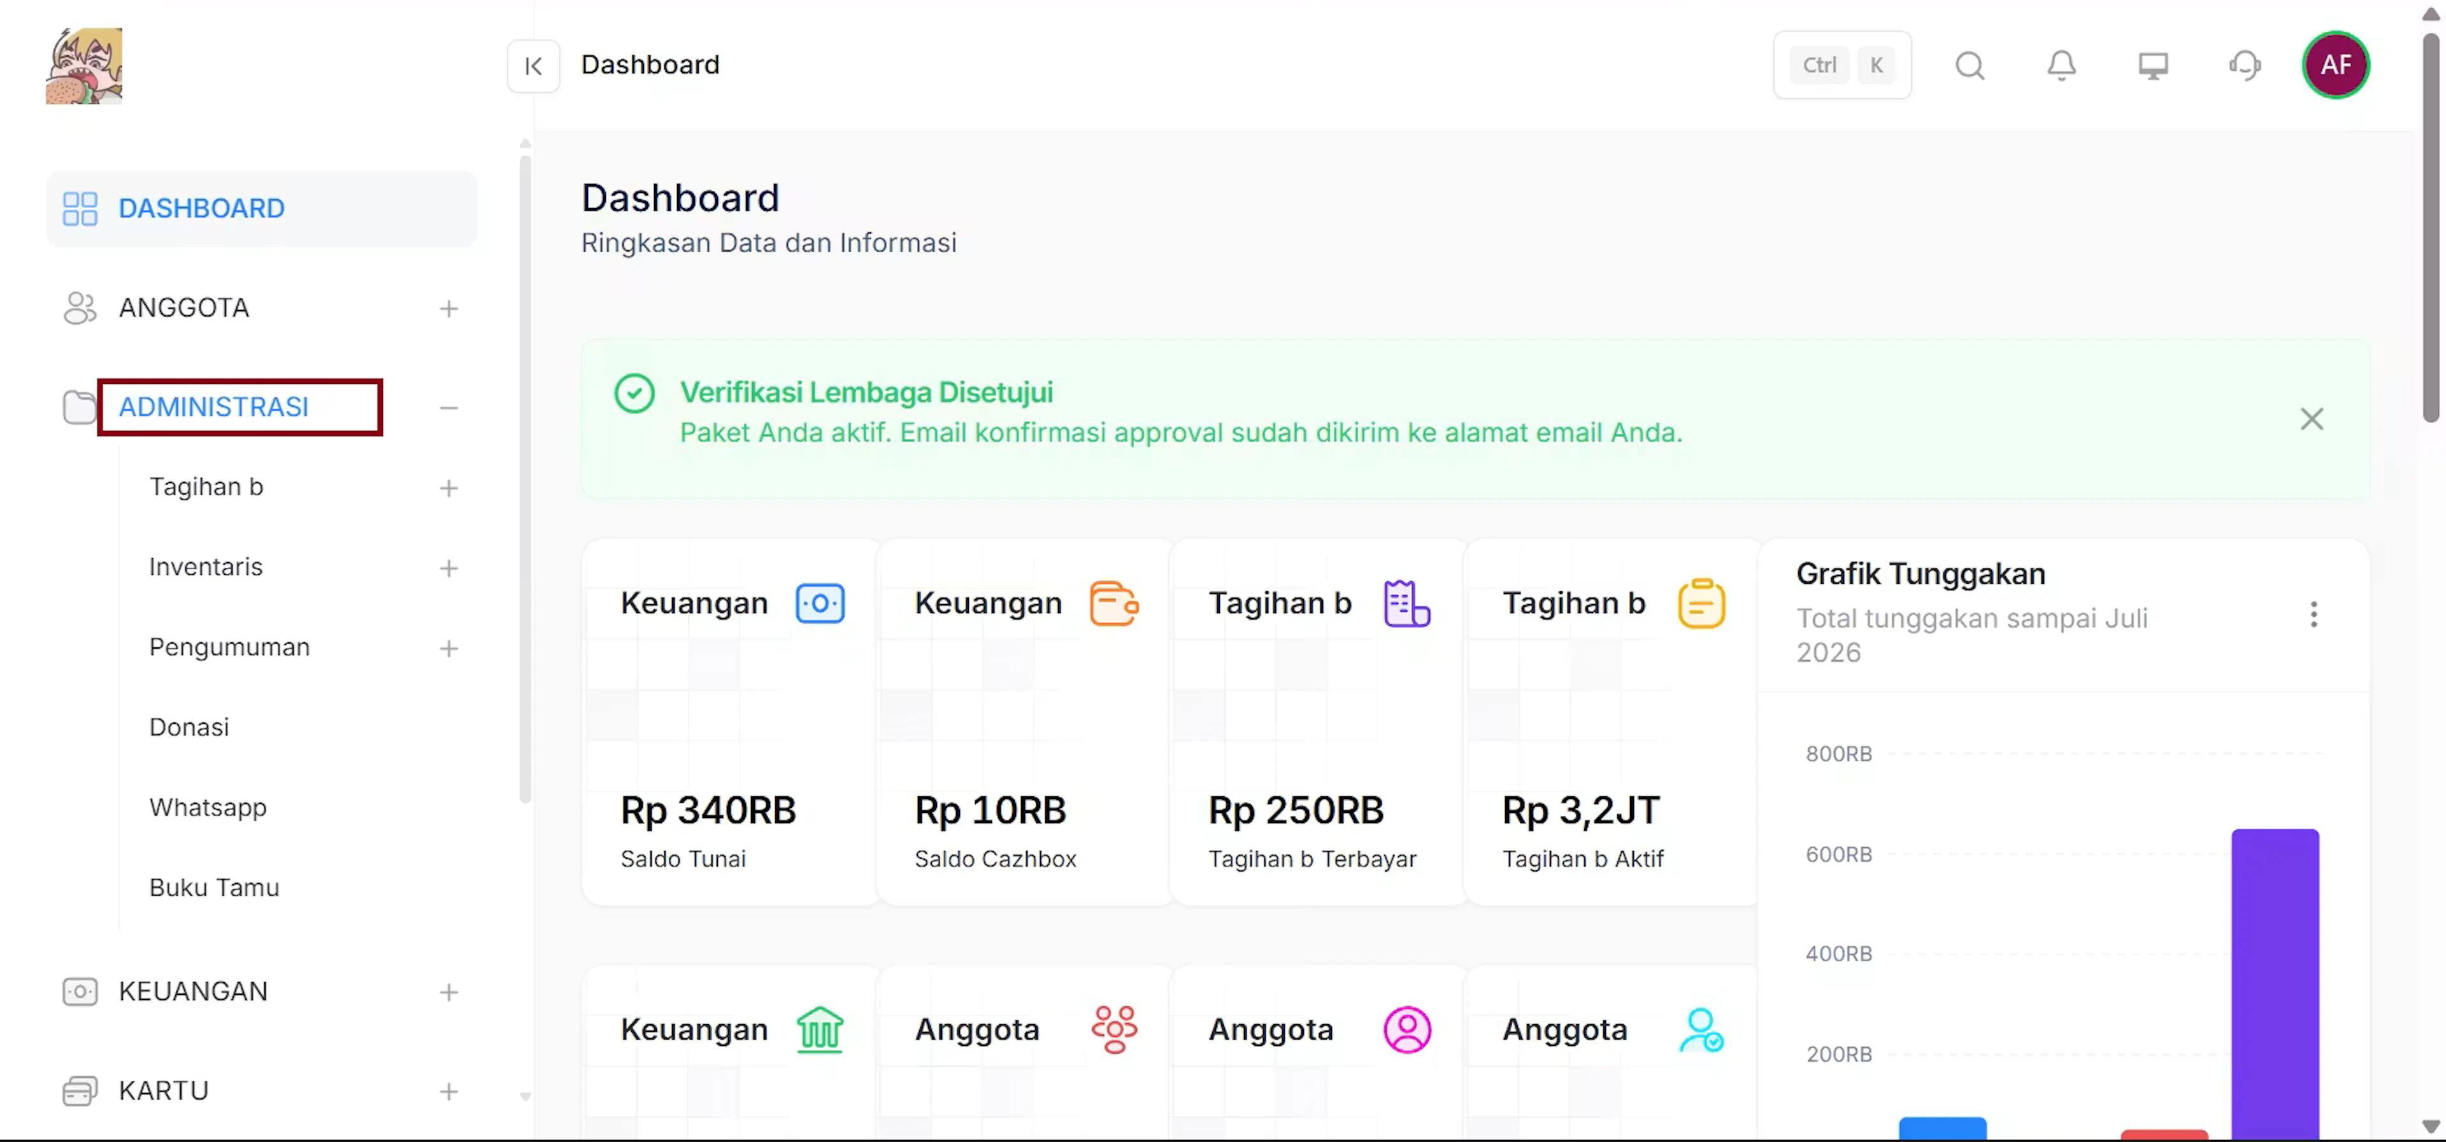Viewport: 2446px width, 1142px height.
Task: Open the Rp 250RB Tagihan b Terbayar card
Action: click(1317, 723)
